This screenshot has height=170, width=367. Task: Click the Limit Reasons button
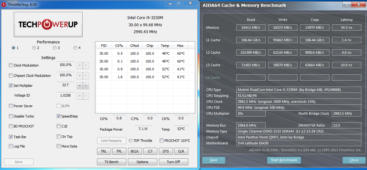(112, 141)
